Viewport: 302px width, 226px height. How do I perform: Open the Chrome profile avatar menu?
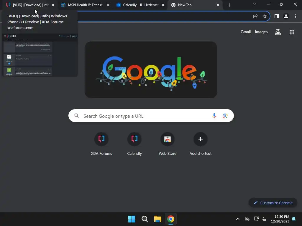click(286, 16)
